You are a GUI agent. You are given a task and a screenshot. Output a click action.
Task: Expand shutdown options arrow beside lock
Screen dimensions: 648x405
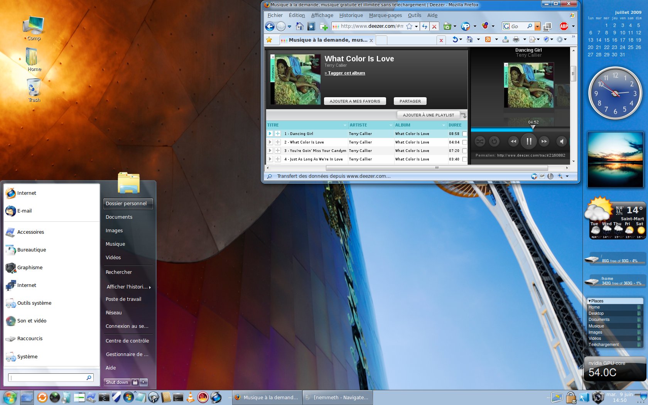tap(143, 382)
